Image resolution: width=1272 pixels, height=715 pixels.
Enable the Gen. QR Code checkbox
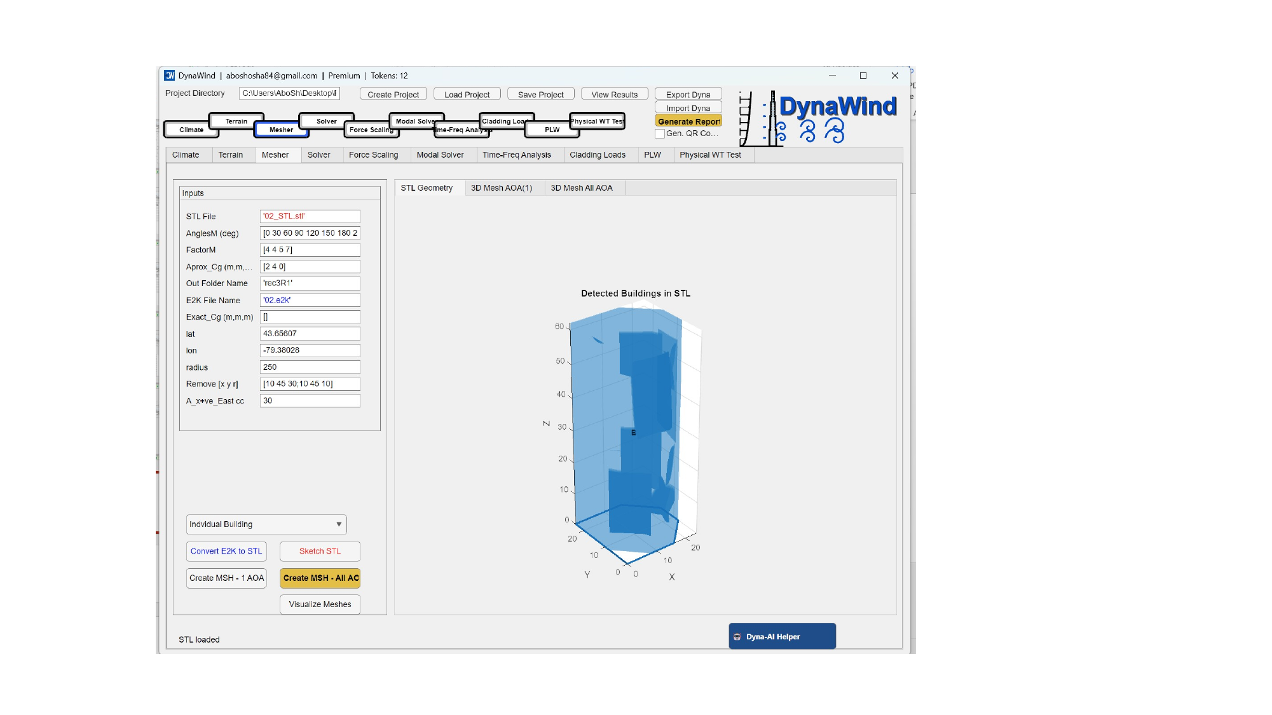660,133
